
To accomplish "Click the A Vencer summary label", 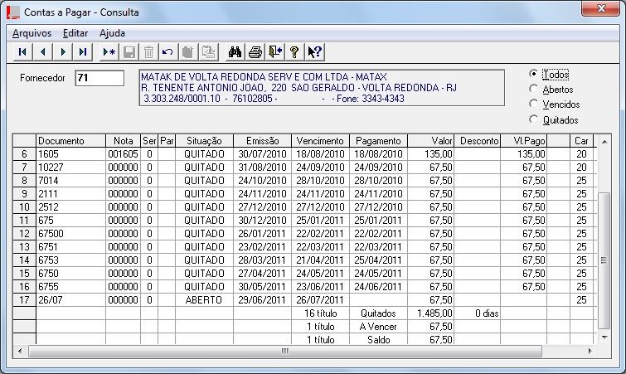I will (x=378, y=327).
